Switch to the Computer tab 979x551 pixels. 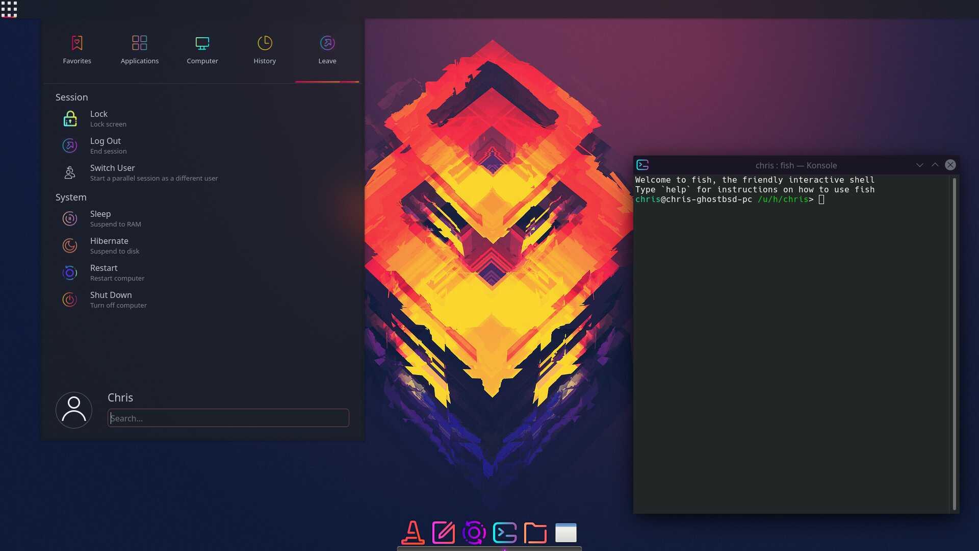202,51
